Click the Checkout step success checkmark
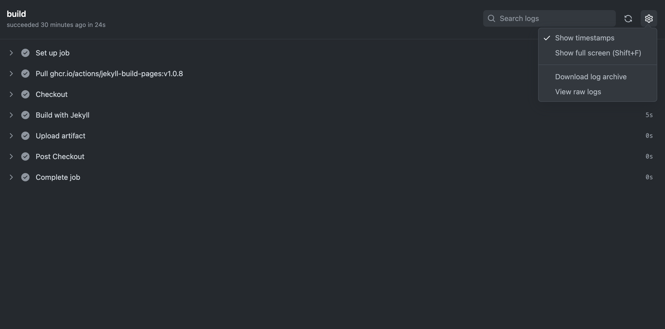This screenshot has width=665, height=329. point(25,94)
